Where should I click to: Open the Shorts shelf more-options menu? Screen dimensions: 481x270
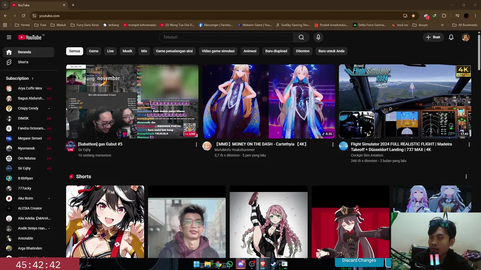pos(466,177)
